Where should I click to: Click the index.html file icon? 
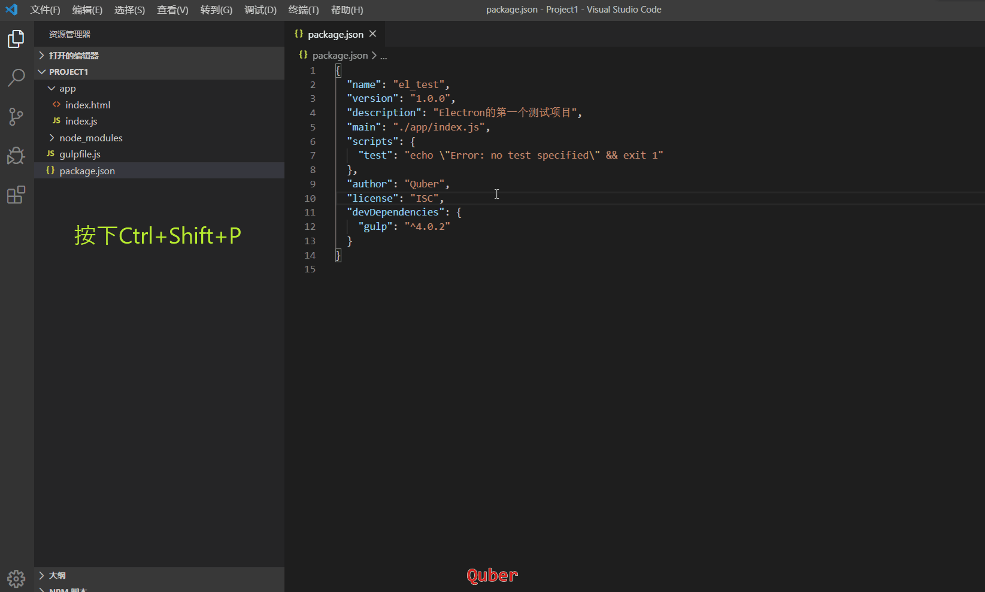pyautogui.click(x=56, y=105)
